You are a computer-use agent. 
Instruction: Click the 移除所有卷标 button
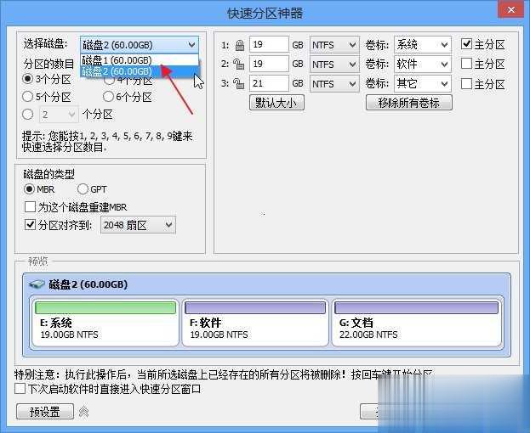409,103
